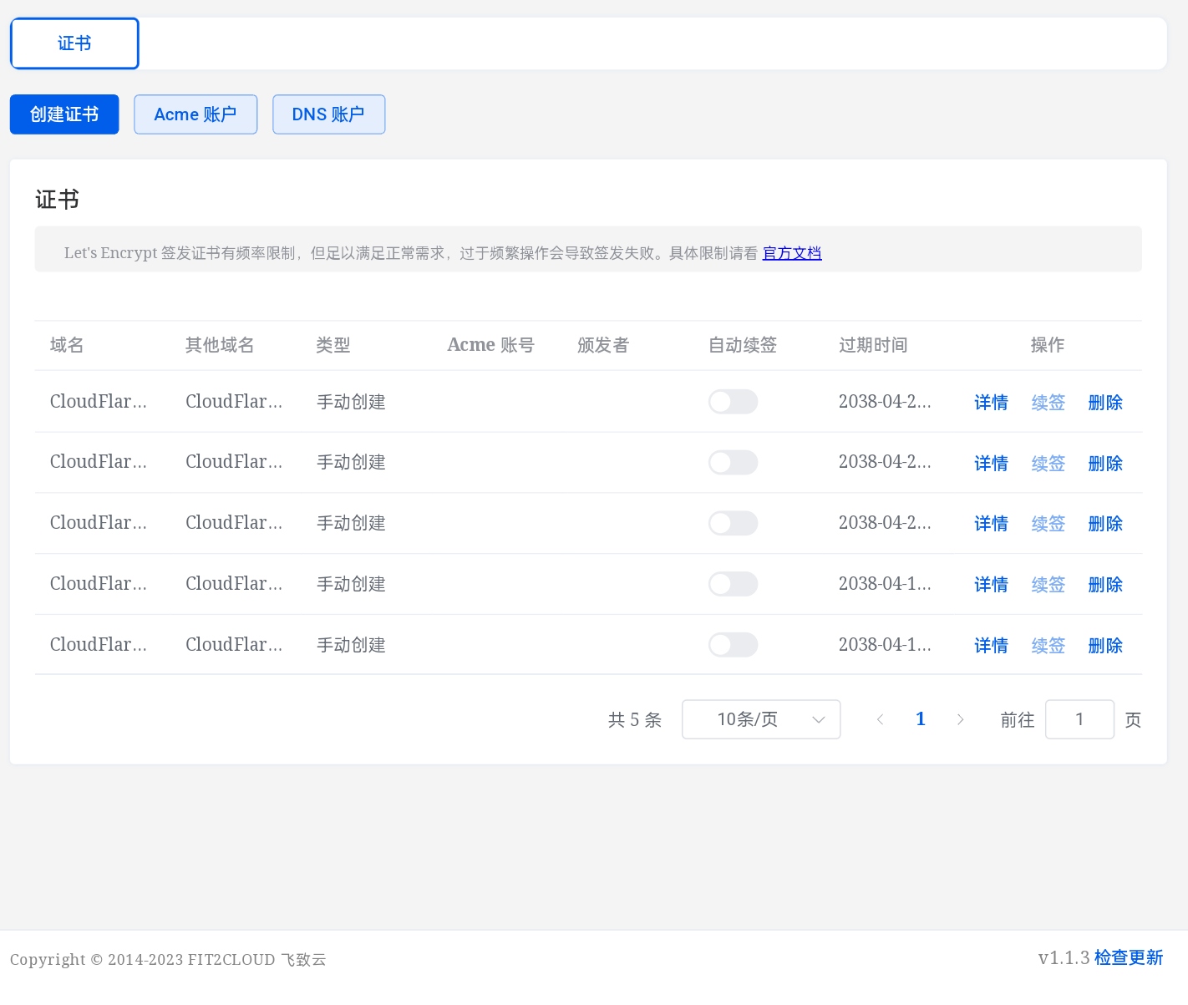
Task: View 详情 of the first certificate
Action: pos(991,402)
